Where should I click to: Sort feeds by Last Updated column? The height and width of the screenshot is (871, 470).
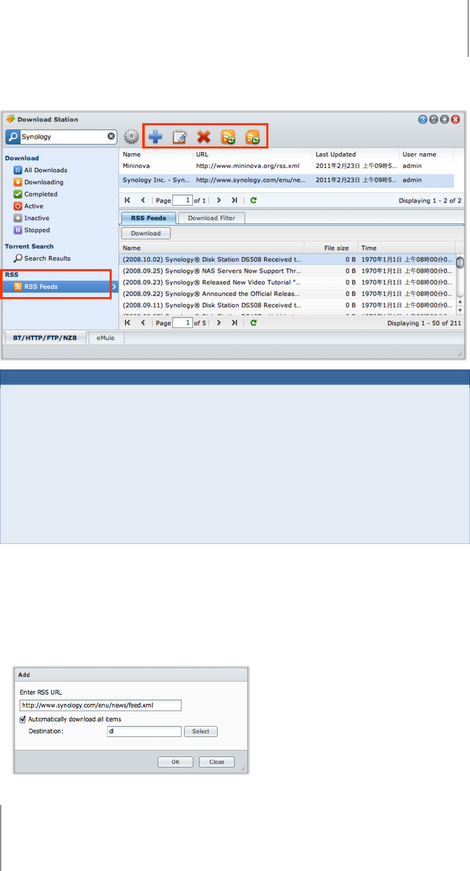coord(356,154)
